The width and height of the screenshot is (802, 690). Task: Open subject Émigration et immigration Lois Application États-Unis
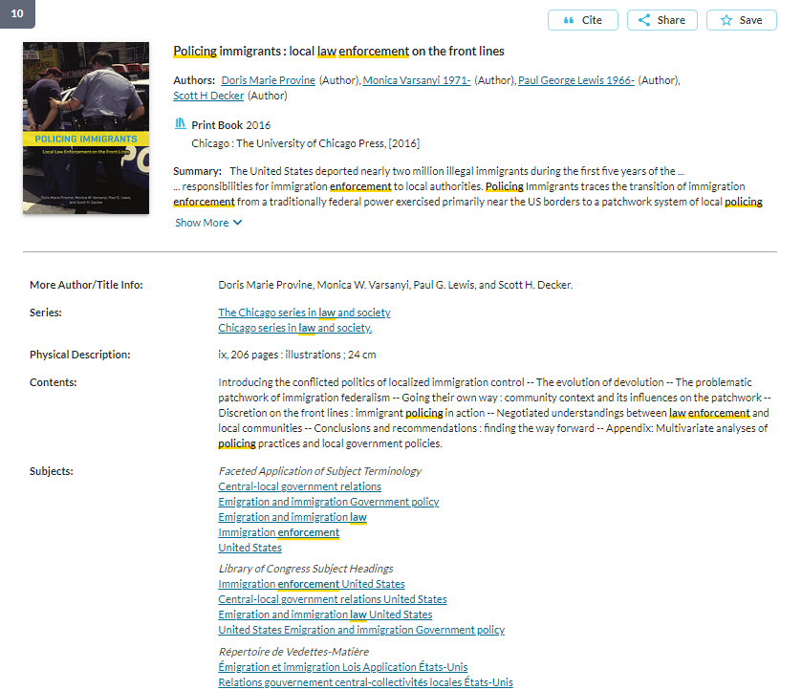point(343,667)
